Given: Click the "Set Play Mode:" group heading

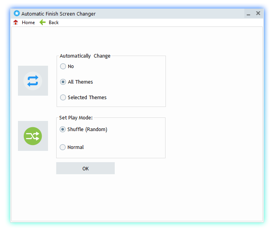Looking at the screenshot, I should pyautogui.click(x=76, y=117).
